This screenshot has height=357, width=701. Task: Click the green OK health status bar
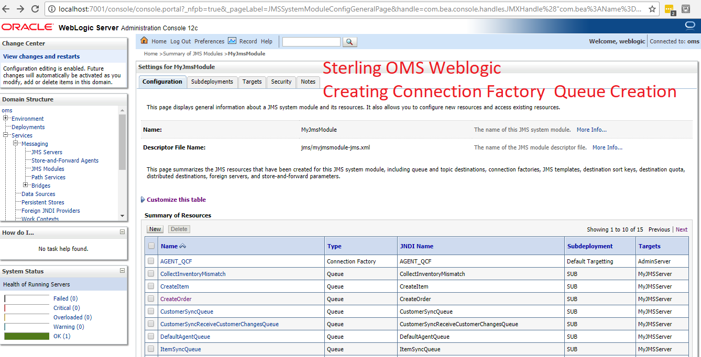coord(26,336)
